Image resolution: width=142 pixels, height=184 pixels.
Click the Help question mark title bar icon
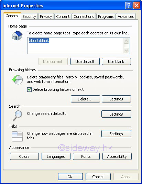[129, 6]
